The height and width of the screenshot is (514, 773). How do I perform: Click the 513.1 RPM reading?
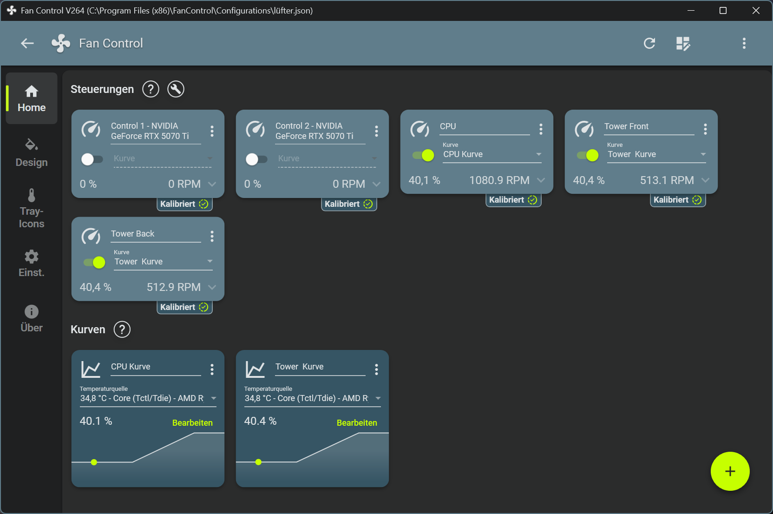coord(667,180)
